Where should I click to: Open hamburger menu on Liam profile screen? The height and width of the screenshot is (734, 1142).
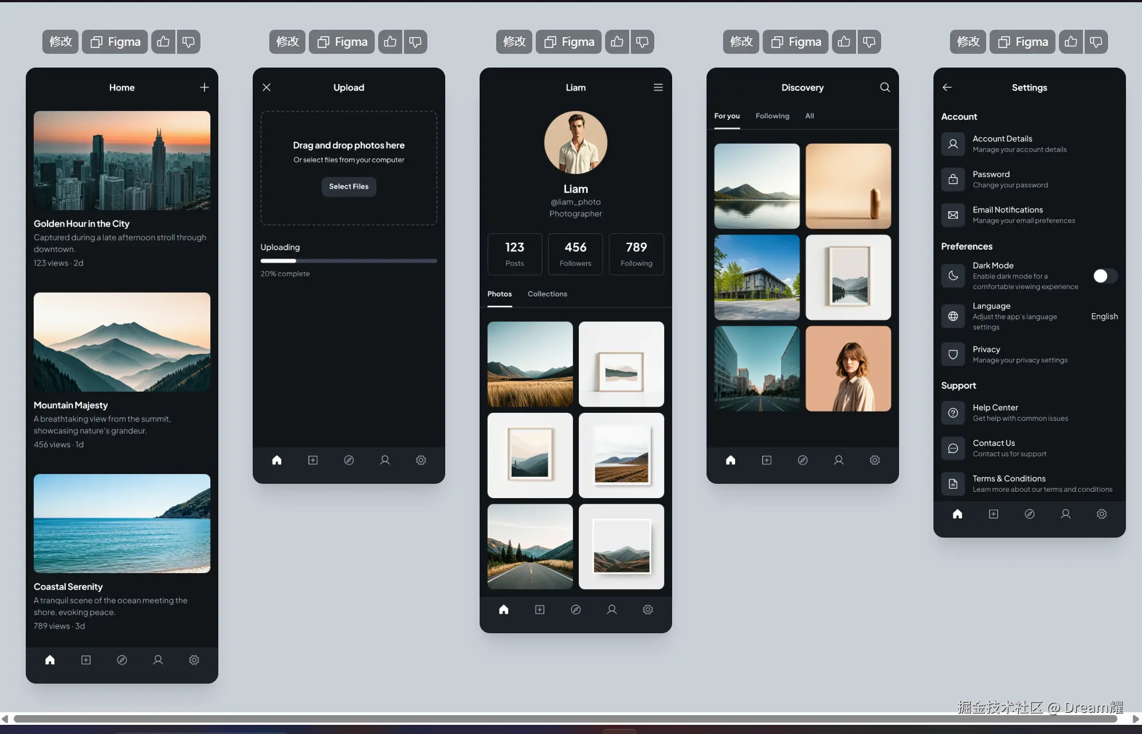(658, 87)
